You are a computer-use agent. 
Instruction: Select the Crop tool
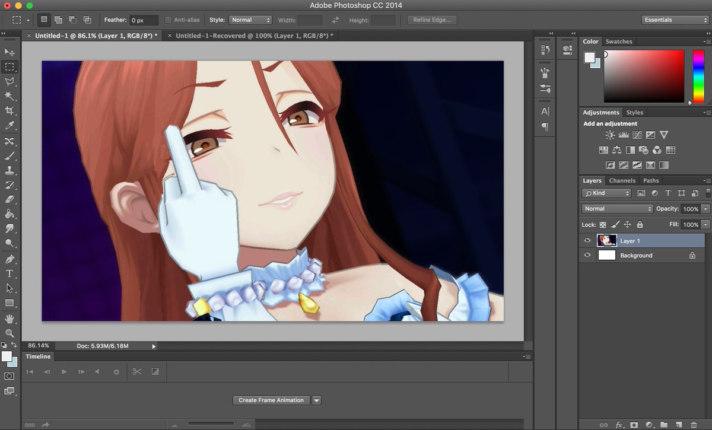coord(9,111)
